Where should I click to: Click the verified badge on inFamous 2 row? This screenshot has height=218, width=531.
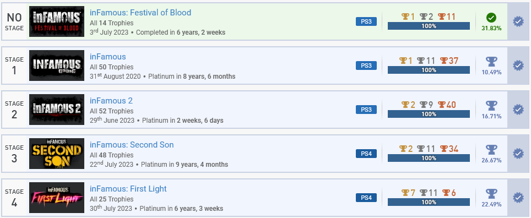[518, 110]
